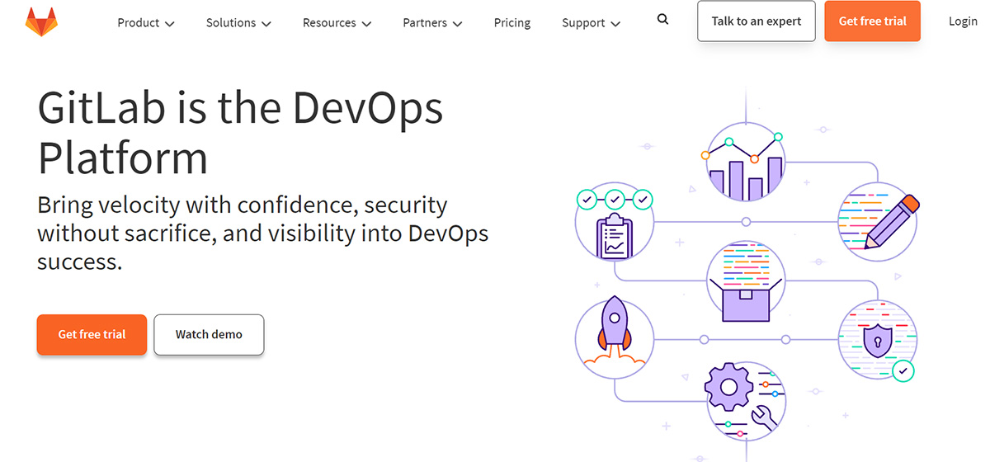The image size is (990, 462).
Task: Open the Resources menu
Action: [x=337, y=22]
